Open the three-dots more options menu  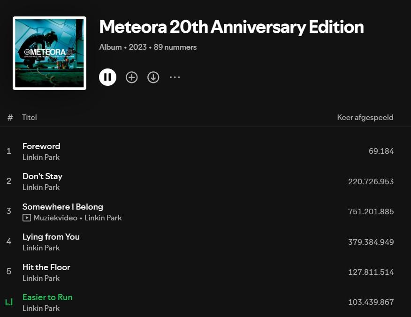pos(175,77)
